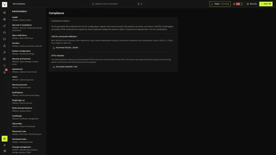The height and width of the screenshot is (155, 276).
Task: Open the Security button in top bar
Action: click(x=252, y=4)
